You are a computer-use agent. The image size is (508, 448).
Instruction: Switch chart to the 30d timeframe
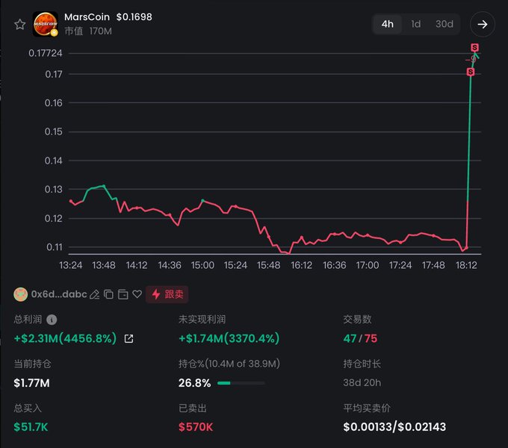pyautogui.click(x=444, y=24)
